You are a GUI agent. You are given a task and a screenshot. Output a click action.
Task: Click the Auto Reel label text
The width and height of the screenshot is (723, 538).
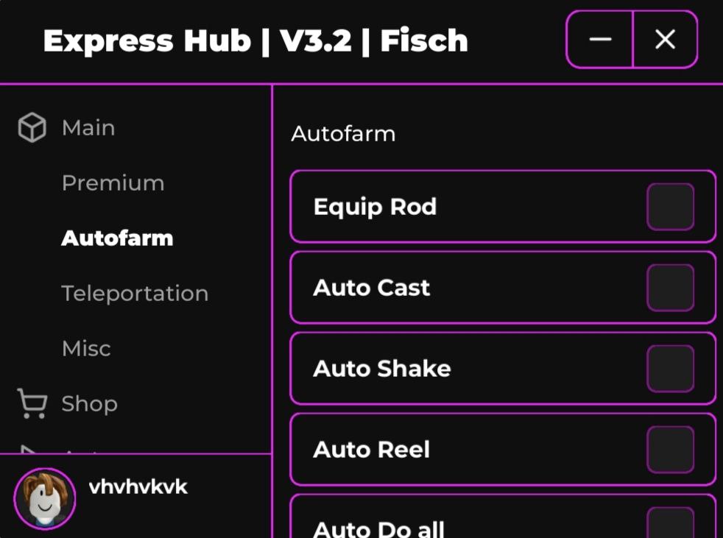click(x=371, y=450)
